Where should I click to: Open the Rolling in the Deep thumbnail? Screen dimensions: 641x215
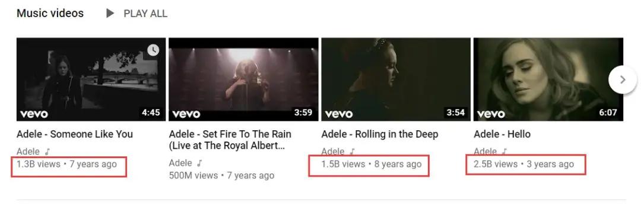[396, 79]
